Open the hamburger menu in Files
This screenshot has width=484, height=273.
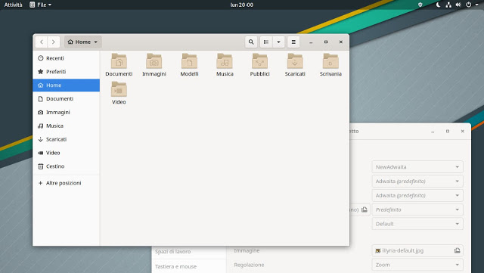[x=293, y=42]
